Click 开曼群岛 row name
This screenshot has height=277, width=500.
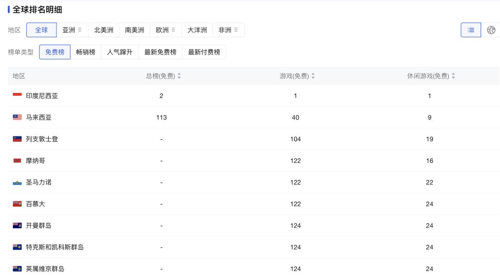(38, 226)
